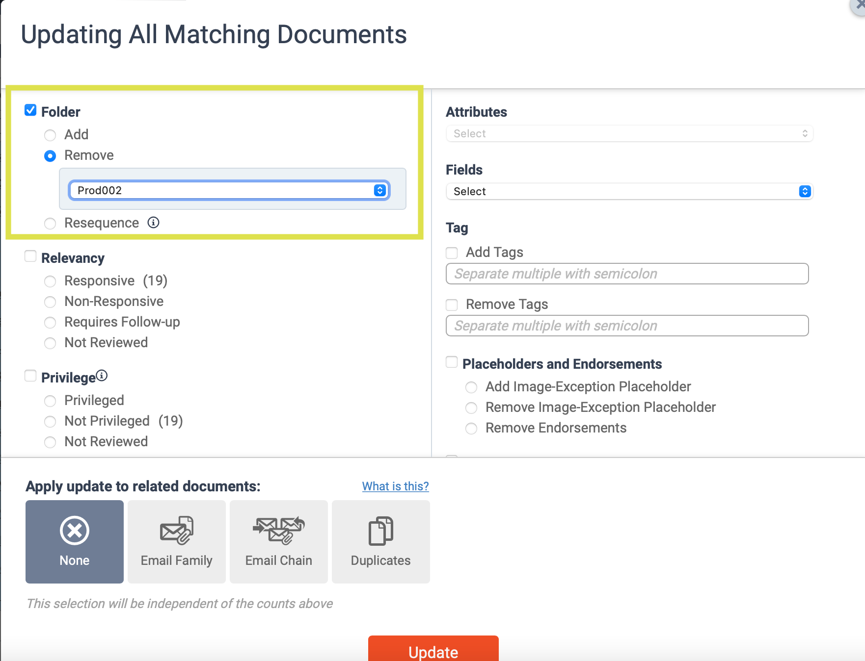This screenshot has width=865, height=661.
Task: Select the Add folder radio button
Action: [50, 135]
